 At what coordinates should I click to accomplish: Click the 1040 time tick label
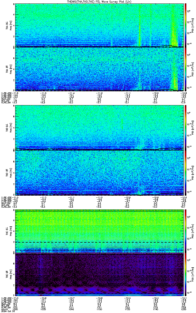[x=71, y=309]
